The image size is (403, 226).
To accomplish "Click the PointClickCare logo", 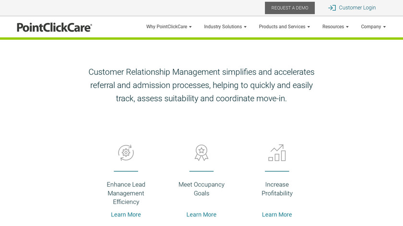I will pos(54,27).
